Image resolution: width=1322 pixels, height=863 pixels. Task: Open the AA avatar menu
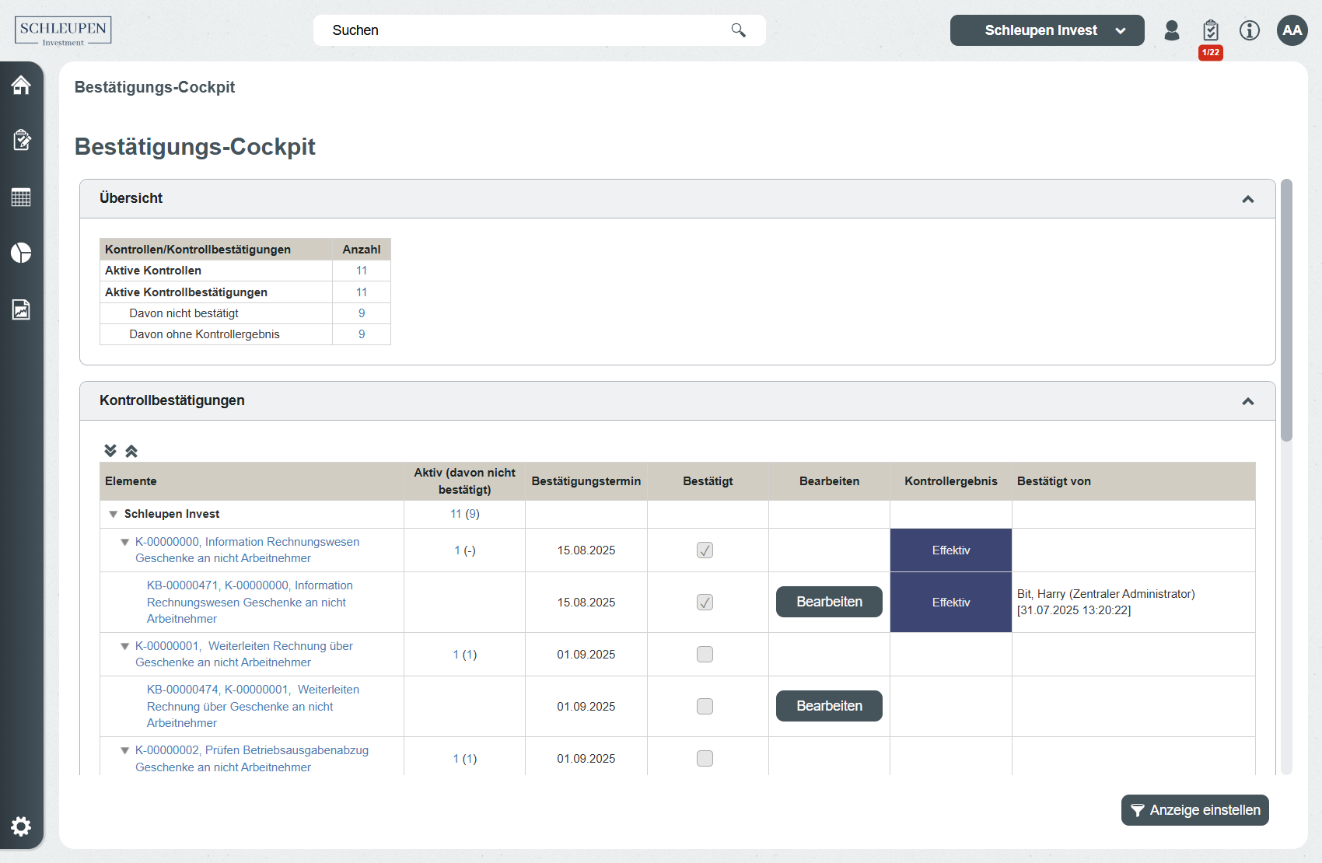[x=1292, y=30]
